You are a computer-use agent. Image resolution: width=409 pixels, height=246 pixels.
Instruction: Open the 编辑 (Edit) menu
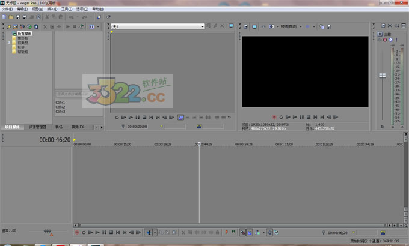click(x=22, y=9)
